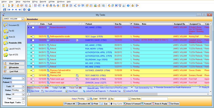The width and height of the screenshot is (214, 108).
Task: Open the Category filter dropdown
Action: (x=23, y=78)
